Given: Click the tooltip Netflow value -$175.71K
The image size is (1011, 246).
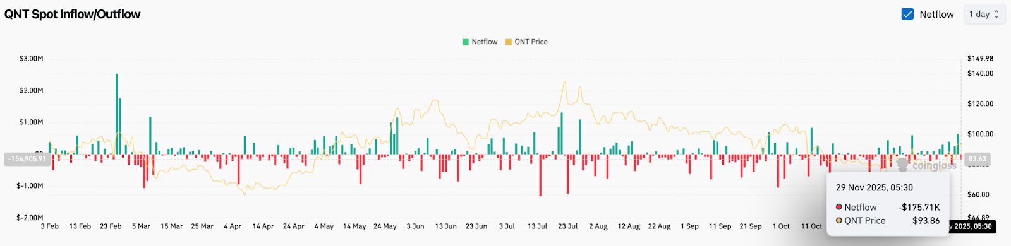Looking at the screenshot, I should [919, 208].
